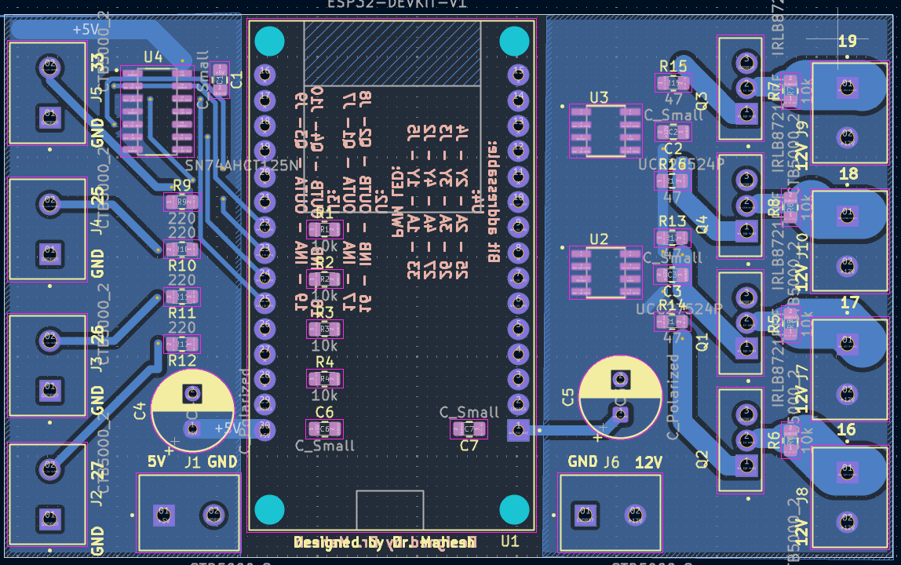Click the top-left cyan mounting hole

point(269,42)
